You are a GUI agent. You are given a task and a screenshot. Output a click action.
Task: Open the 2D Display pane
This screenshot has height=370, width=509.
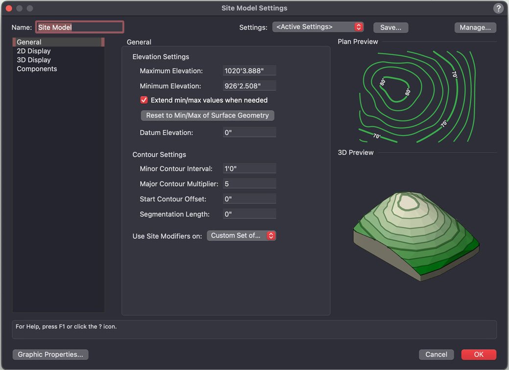[33, 51]
